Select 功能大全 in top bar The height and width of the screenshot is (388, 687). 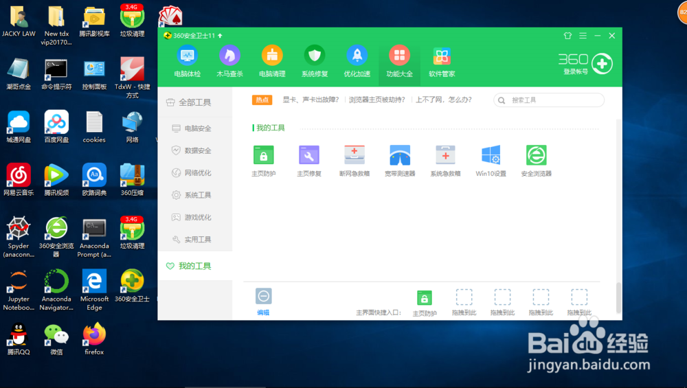(x=399, y=62)
